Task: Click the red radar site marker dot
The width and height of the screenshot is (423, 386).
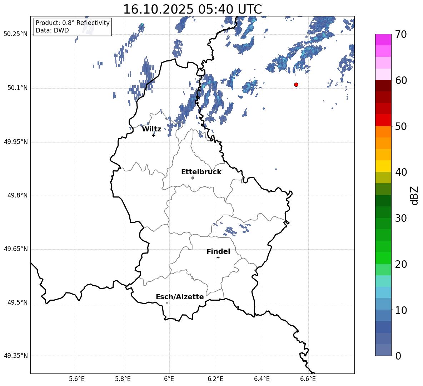Action: [296, 85]
